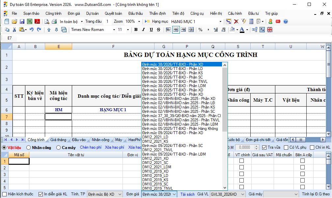Select the Nhân công radio button
Screen dimensions: 332x198
pyautogui.click(x=29, y=147)
